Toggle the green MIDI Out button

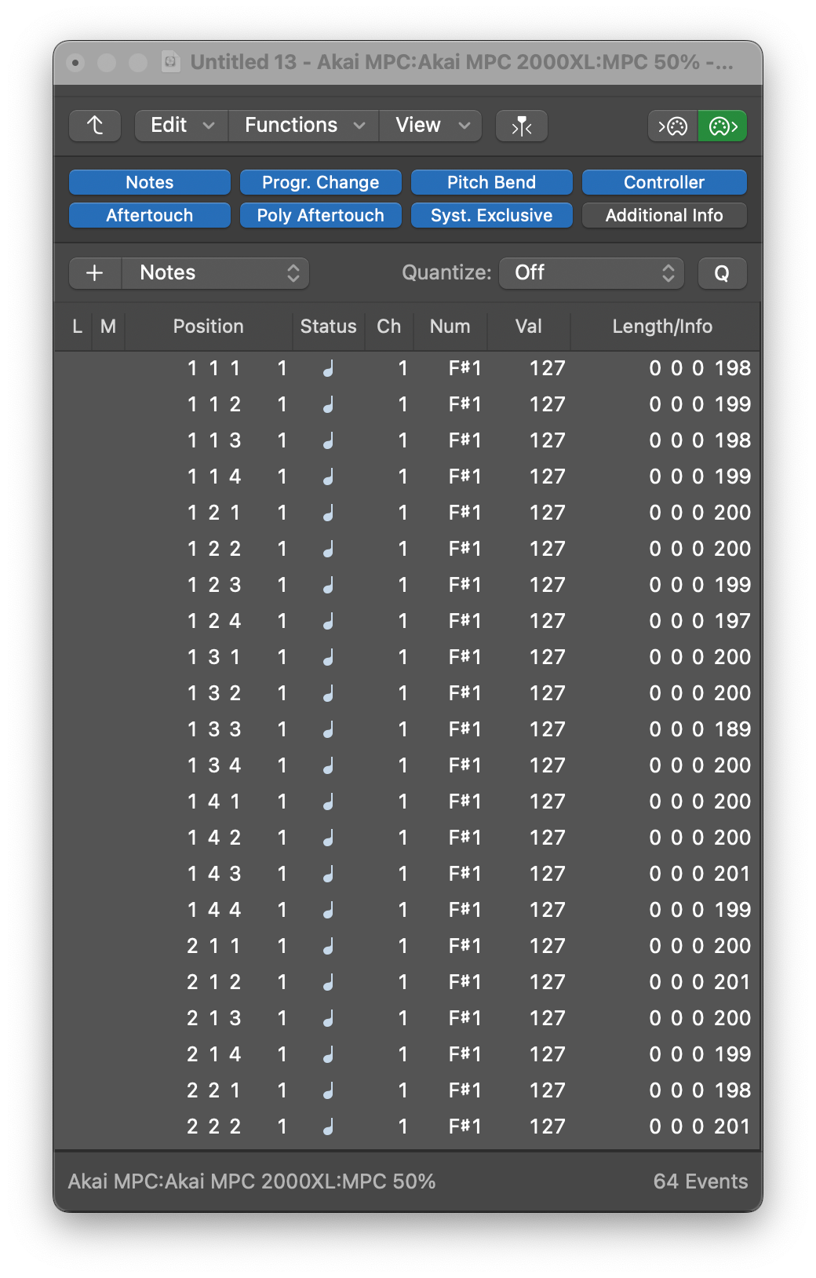(x=723, y=126)
